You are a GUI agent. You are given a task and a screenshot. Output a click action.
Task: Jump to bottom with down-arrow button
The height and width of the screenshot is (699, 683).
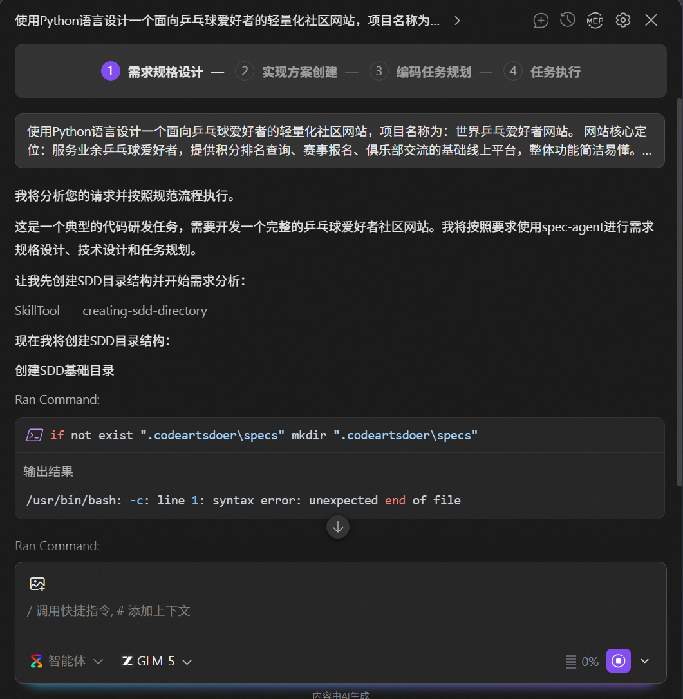pyautogui.click(x=338, y=528)
